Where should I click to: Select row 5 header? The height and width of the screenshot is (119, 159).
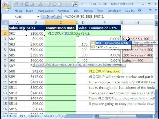[x=5, y=50]
